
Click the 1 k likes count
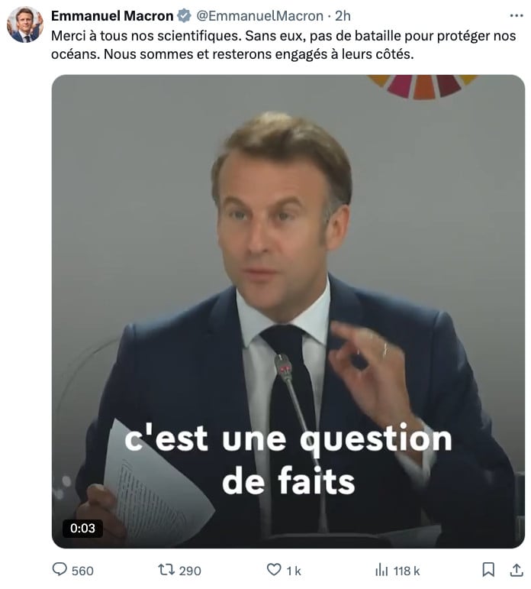294,571
